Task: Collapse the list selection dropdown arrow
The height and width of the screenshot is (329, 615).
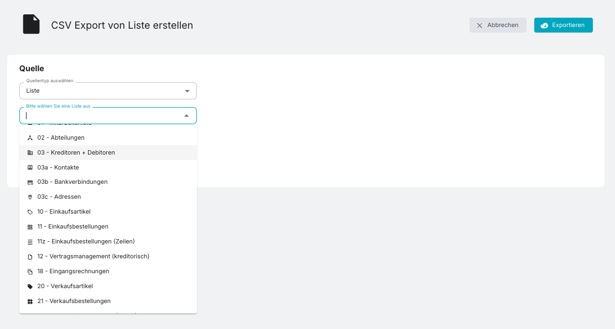Action: coord(186,116)
